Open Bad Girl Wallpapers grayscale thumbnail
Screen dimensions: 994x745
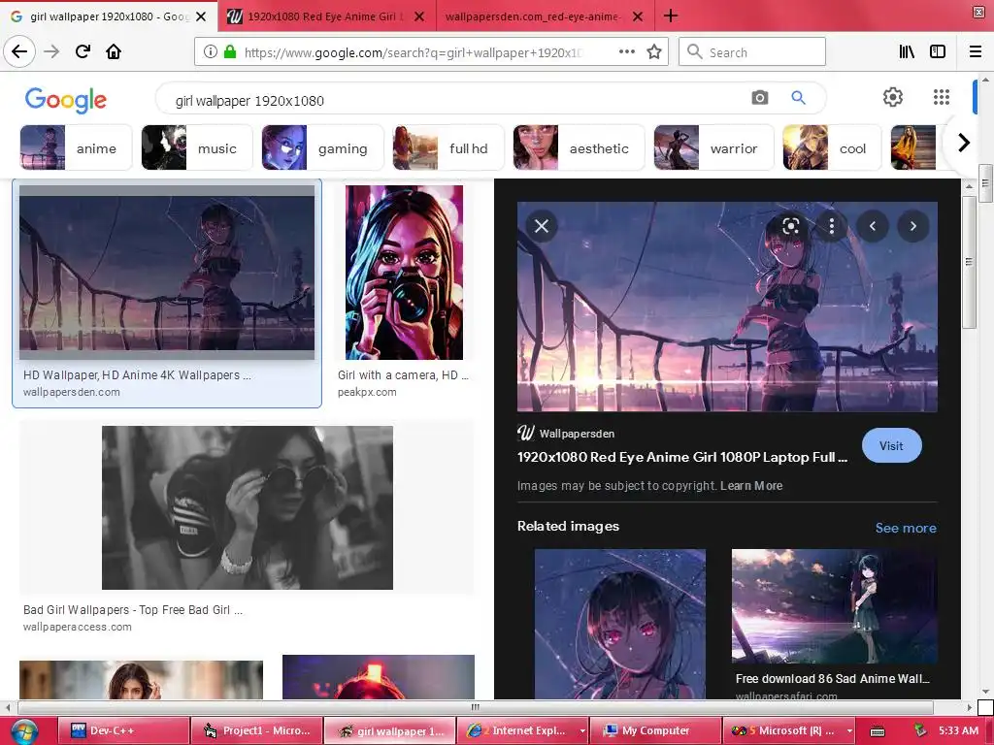(248, 507)
